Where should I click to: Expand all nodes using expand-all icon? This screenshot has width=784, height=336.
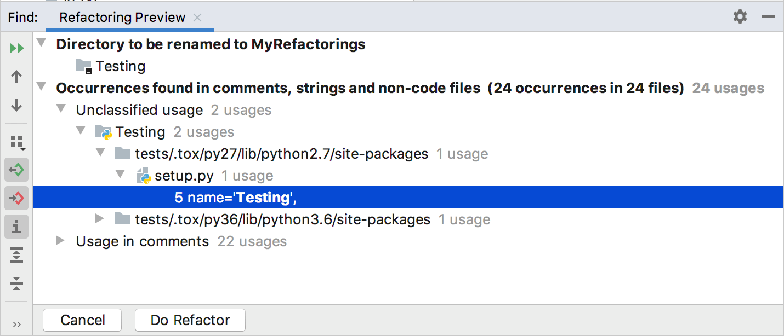16,255
